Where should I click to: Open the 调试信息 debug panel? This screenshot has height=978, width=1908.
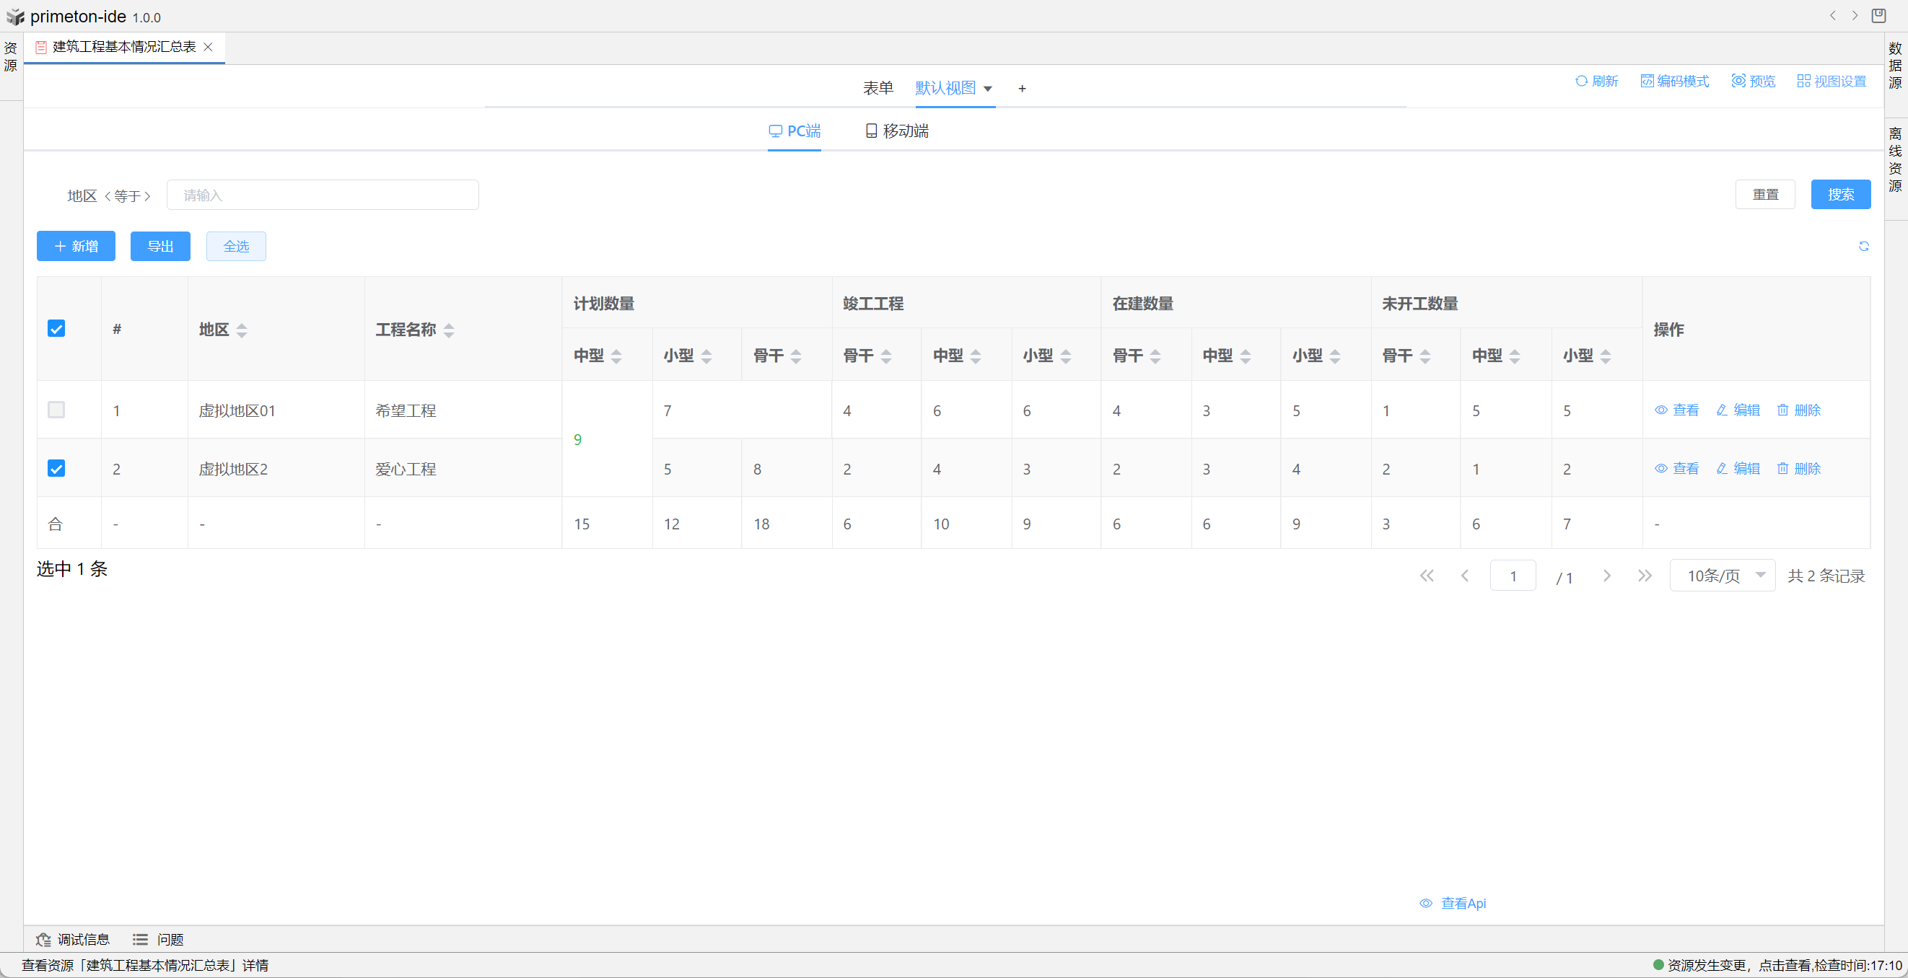tap(73, 939)
